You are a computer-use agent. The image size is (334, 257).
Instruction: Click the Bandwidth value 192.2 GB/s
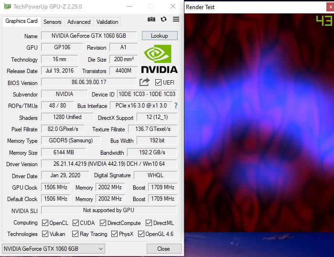[152, 152]
